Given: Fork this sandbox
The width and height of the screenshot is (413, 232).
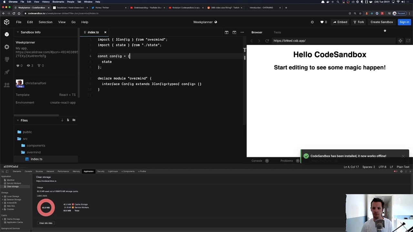Looking at the screenshot, I should point(358,22).
